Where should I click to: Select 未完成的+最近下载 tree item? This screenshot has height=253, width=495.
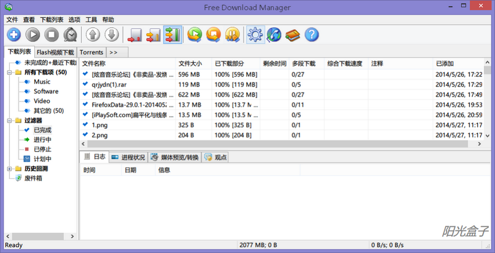point(50,63)
